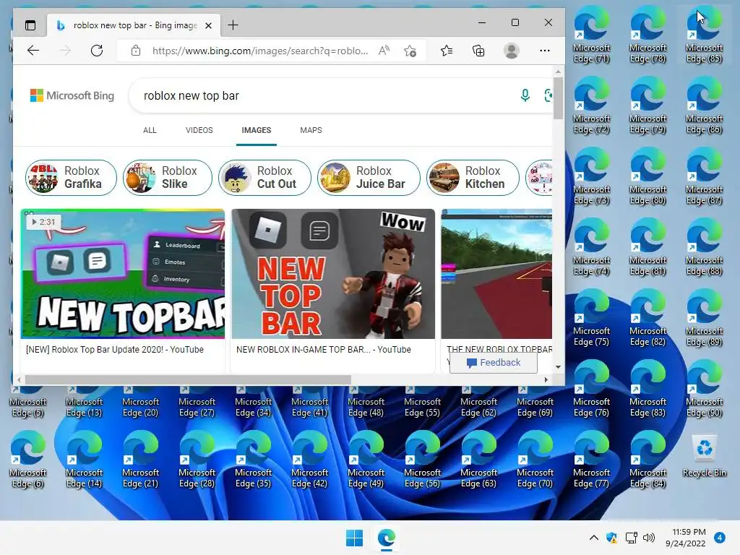Show hidden system tray icons

(x=594, y=538)
